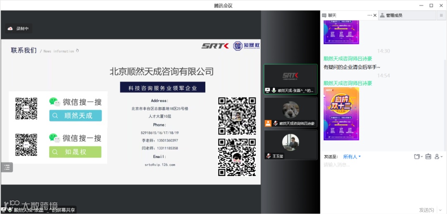
Task: Open the side panel hamburger menu
Action: tap(441, 15)
